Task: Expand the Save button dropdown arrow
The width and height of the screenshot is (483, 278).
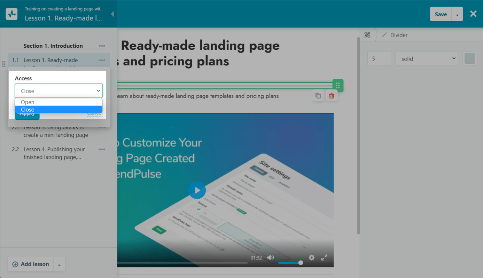Action: point(457,15)
